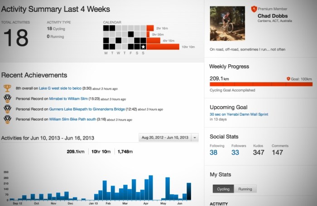
Task: Select the starred day in the calendar
Action: point(143,47)
